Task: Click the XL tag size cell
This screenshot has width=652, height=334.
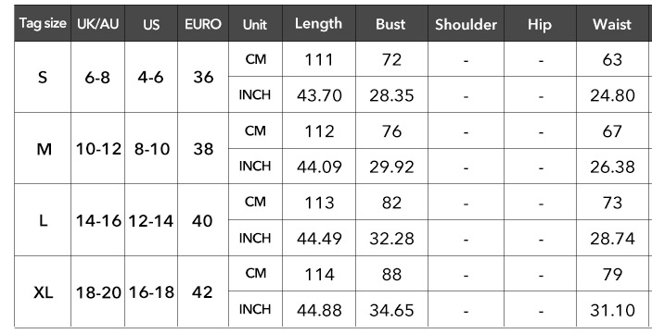Action: 43,292
